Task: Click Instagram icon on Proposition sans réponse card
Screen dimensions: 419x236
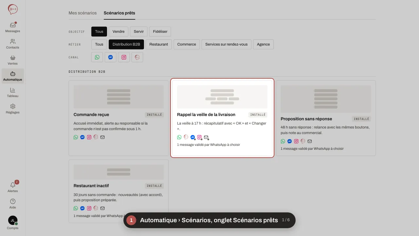Action: tap(296, 141)
